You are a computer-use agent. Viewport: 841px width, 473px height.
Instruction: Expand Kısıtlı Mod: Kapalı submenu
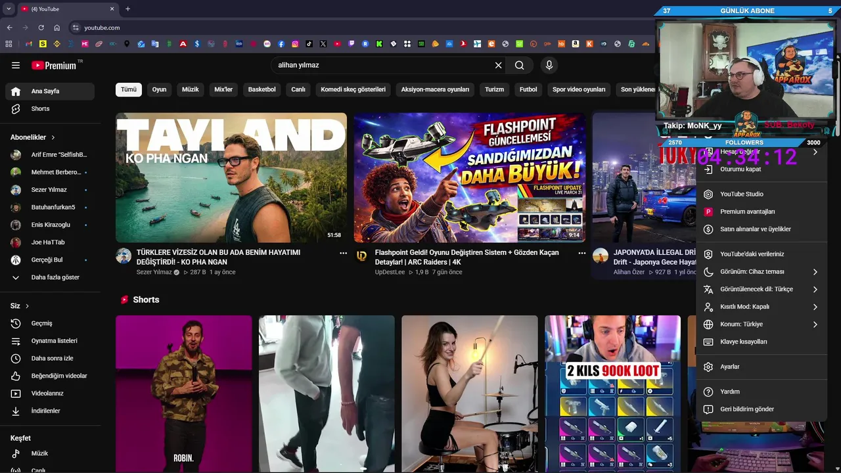761,307
